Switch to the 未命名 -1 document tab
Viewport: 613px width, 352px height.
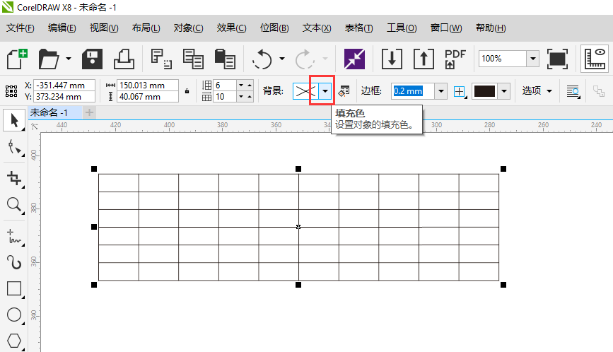(54, 112)
